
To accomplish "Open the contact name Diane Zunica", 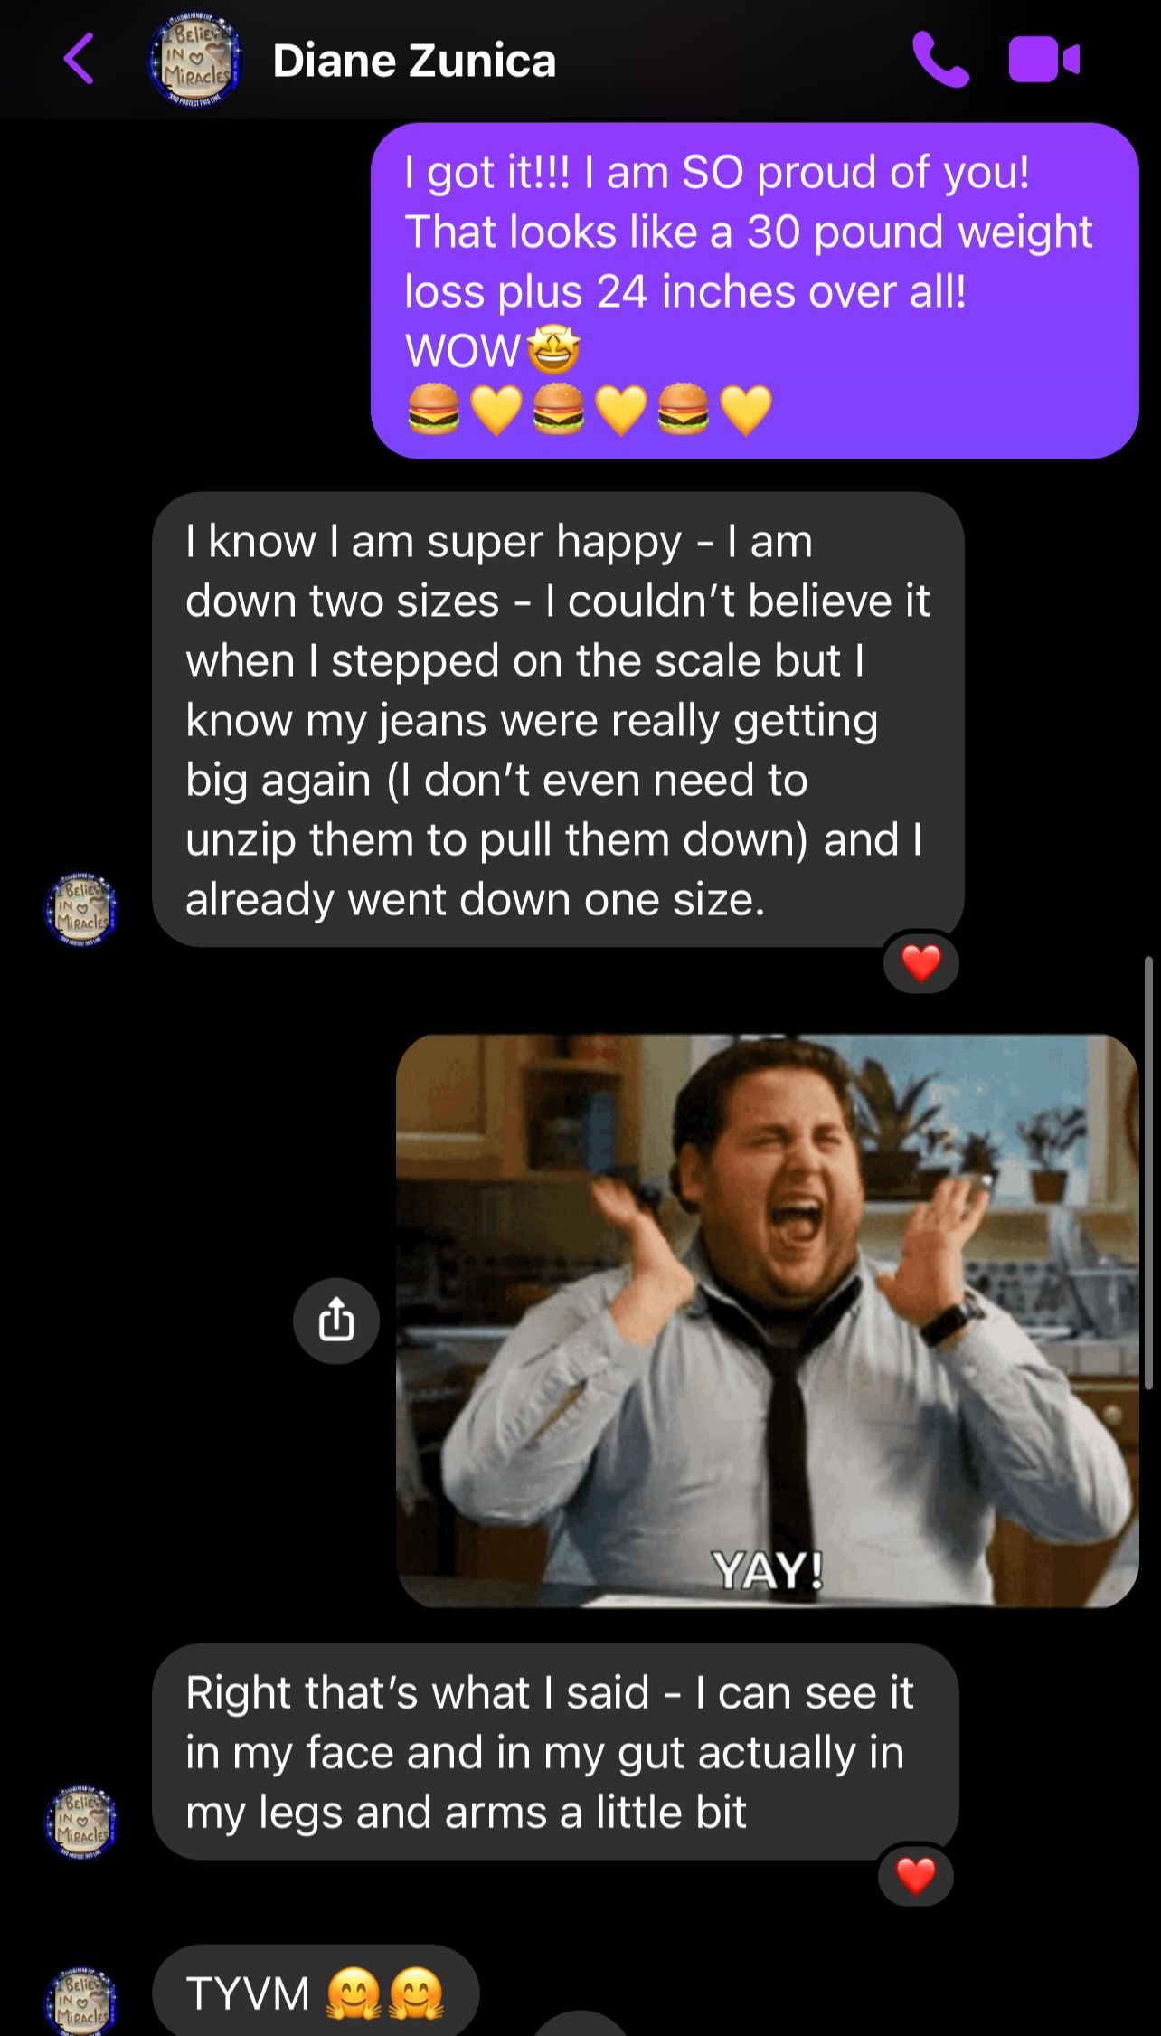I will click(x=414, y=61).
